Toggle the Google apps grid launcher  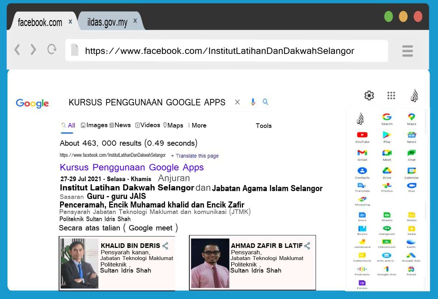pyautogui.click(x=391, y=95)
